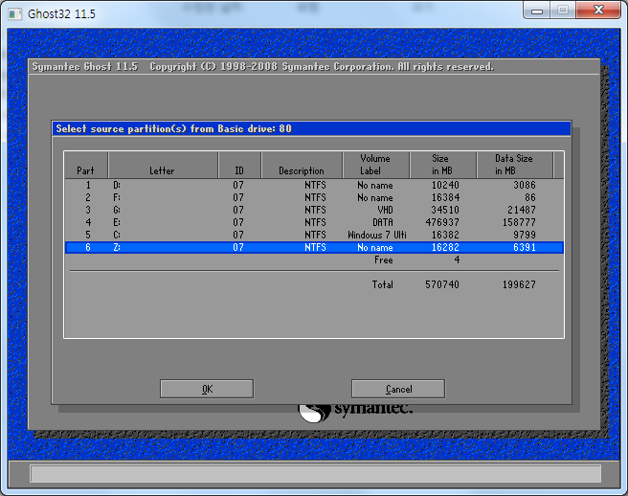Close the Ghost32 11.5 window

coord(598,11)
